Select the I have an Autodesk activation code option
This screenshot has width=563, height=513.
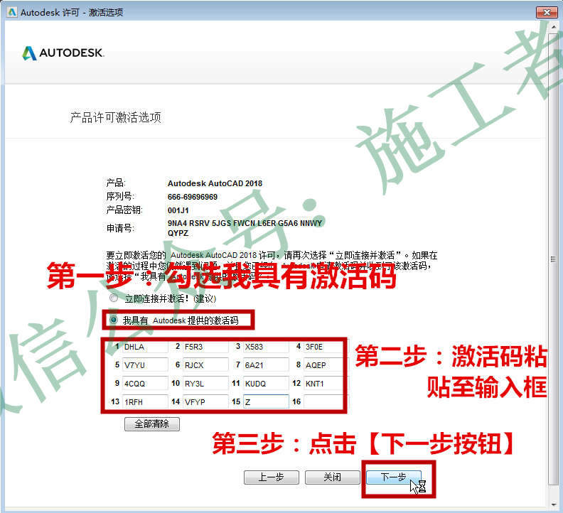pyautogui.click(x=114, y=320)
